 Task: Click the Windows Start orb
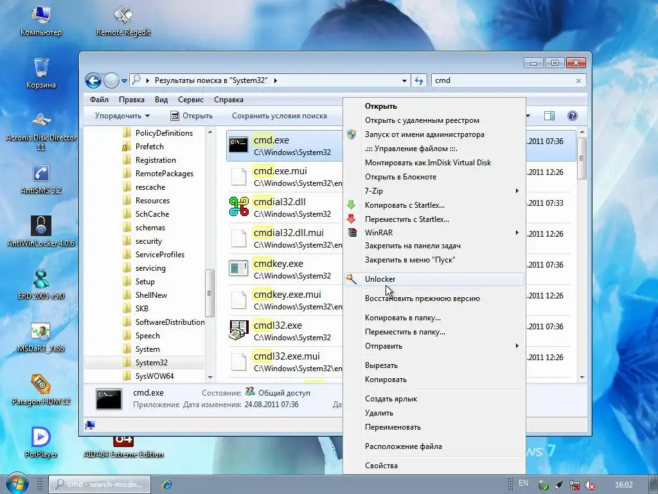click(17, 484)
